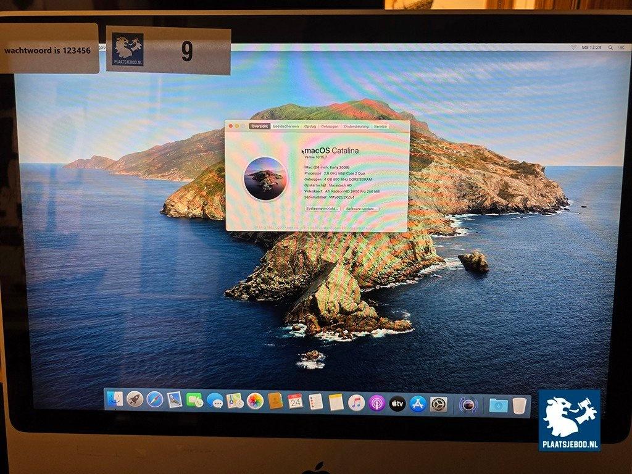Open System Preferences gear icon
The height and width of the screenshot is (474, 632).
pos(439,404)
